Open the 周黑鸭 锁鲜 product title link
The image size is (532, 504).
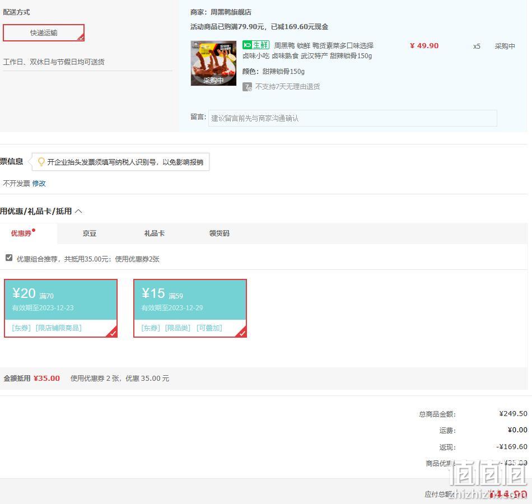pos(308,50)
